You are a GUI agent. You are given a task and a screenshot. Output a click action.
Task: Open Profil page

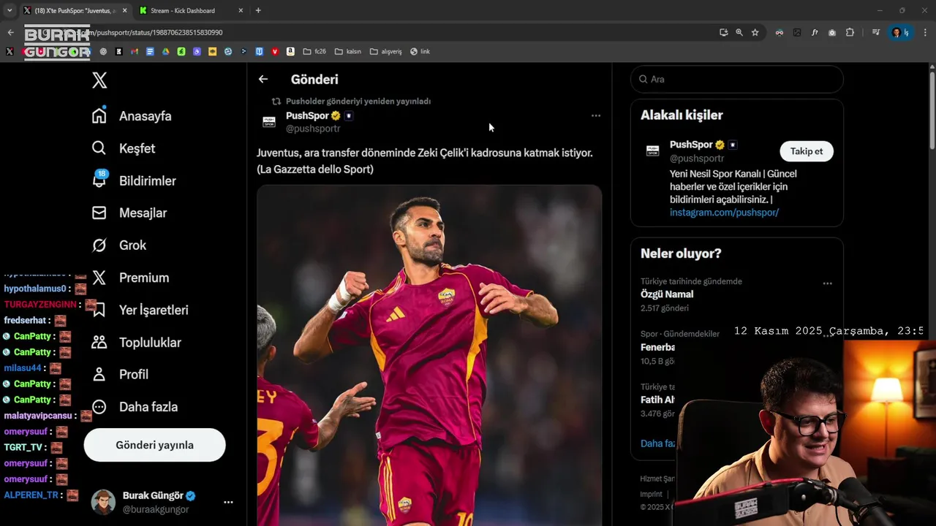click(x=120, y=374)
